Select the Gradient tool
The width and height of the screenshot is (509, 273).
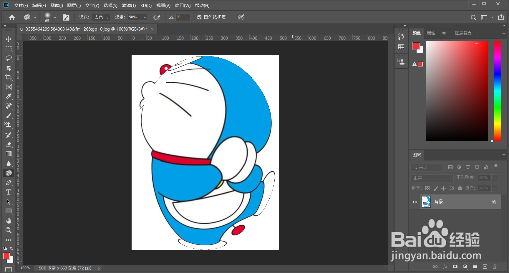coord(9,154)
